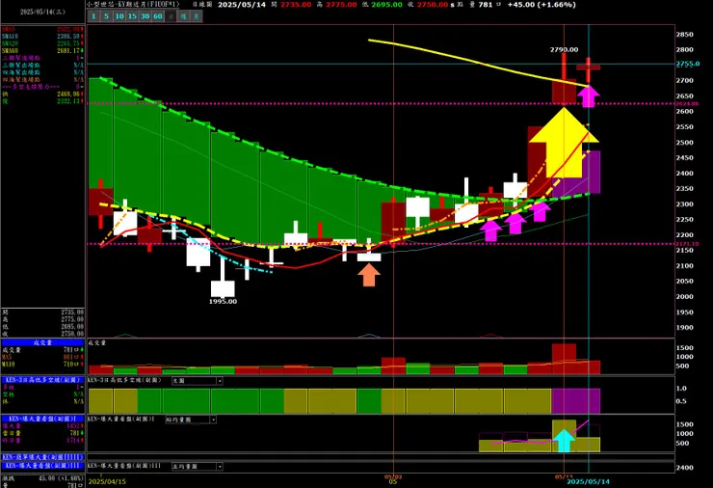Click the 05/02 date marker on time axis
This screenshot has height=488, width=713.
click(x=393, y=477)
